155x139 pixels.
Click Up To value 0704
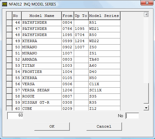(80, 35)
